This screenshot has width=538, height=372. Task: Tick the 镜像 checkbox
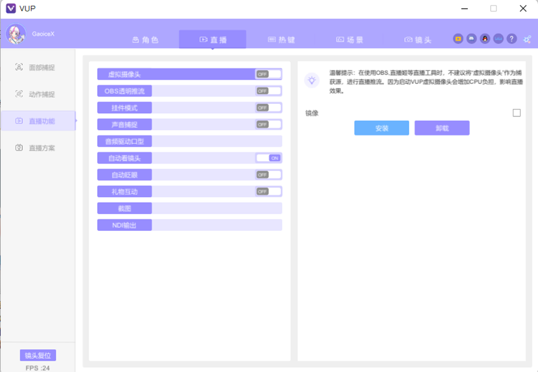click(x=516, y=113)
